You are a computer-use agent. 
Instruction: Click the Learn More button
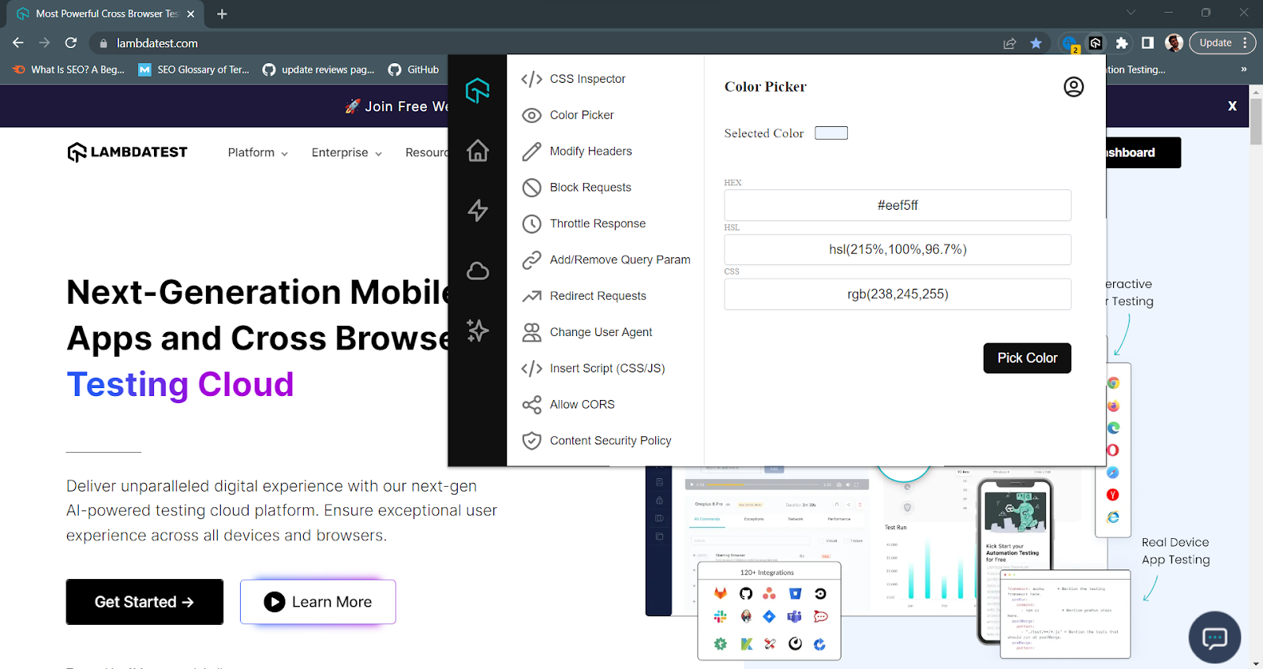click(318, 602)
